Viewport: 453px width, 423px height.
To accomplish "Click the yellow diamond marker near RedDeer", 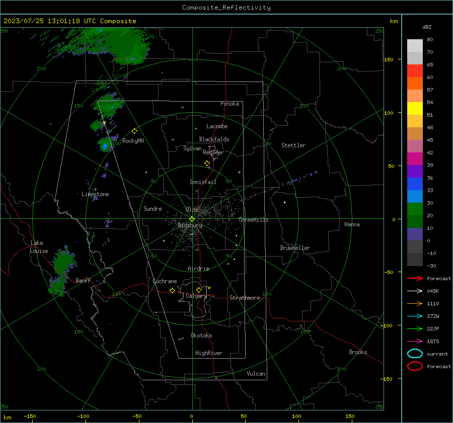I will click(x=207, y=163).
